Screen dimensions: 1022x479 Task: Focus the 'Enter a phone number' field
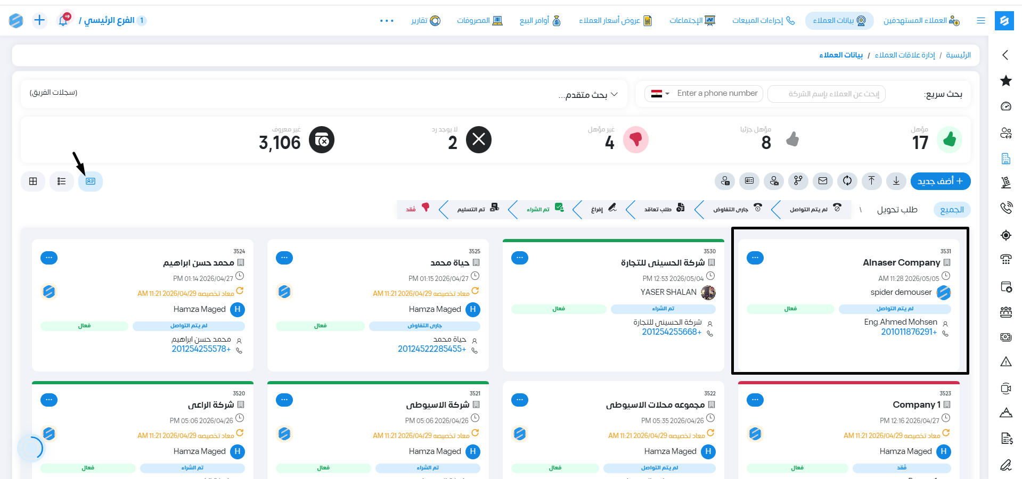[x=717, y=94]
